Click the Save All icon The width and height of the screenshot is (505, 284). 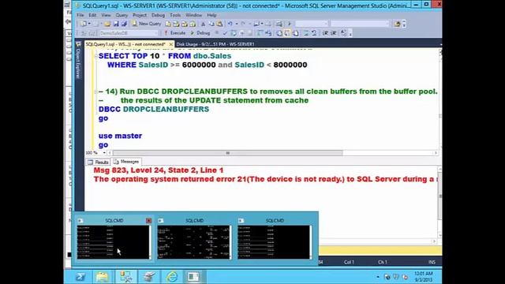coord(124,24)
